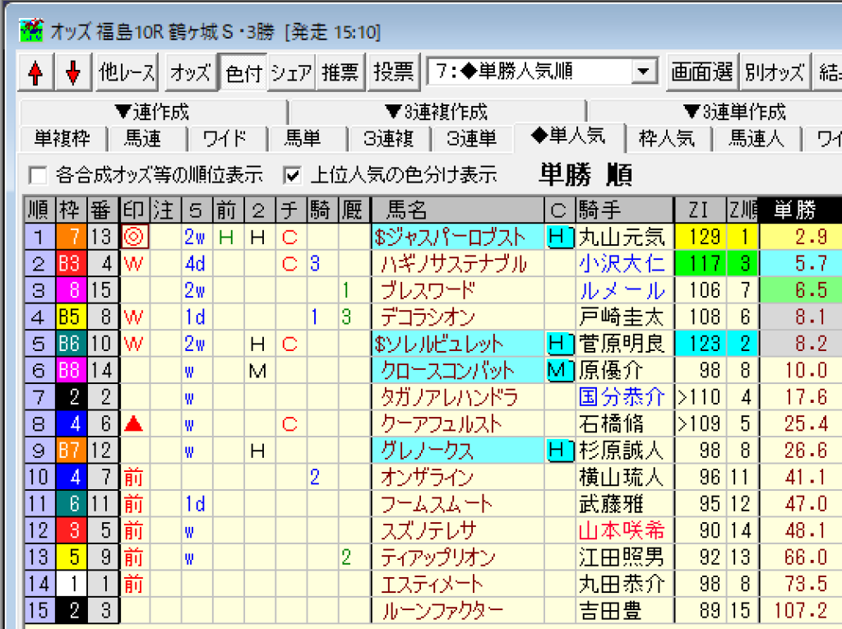Select horse name ハギノサステナブル

(454, 264)
